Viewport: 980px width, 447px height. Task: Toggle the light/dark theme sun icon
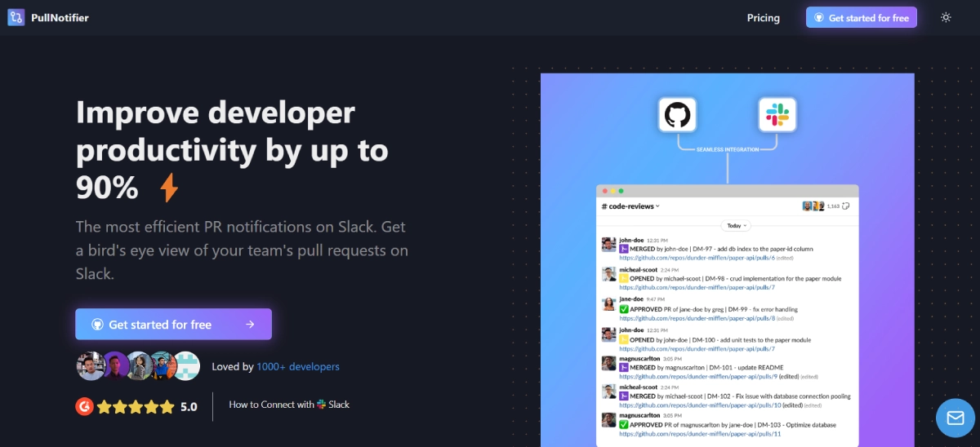(946, 17)
